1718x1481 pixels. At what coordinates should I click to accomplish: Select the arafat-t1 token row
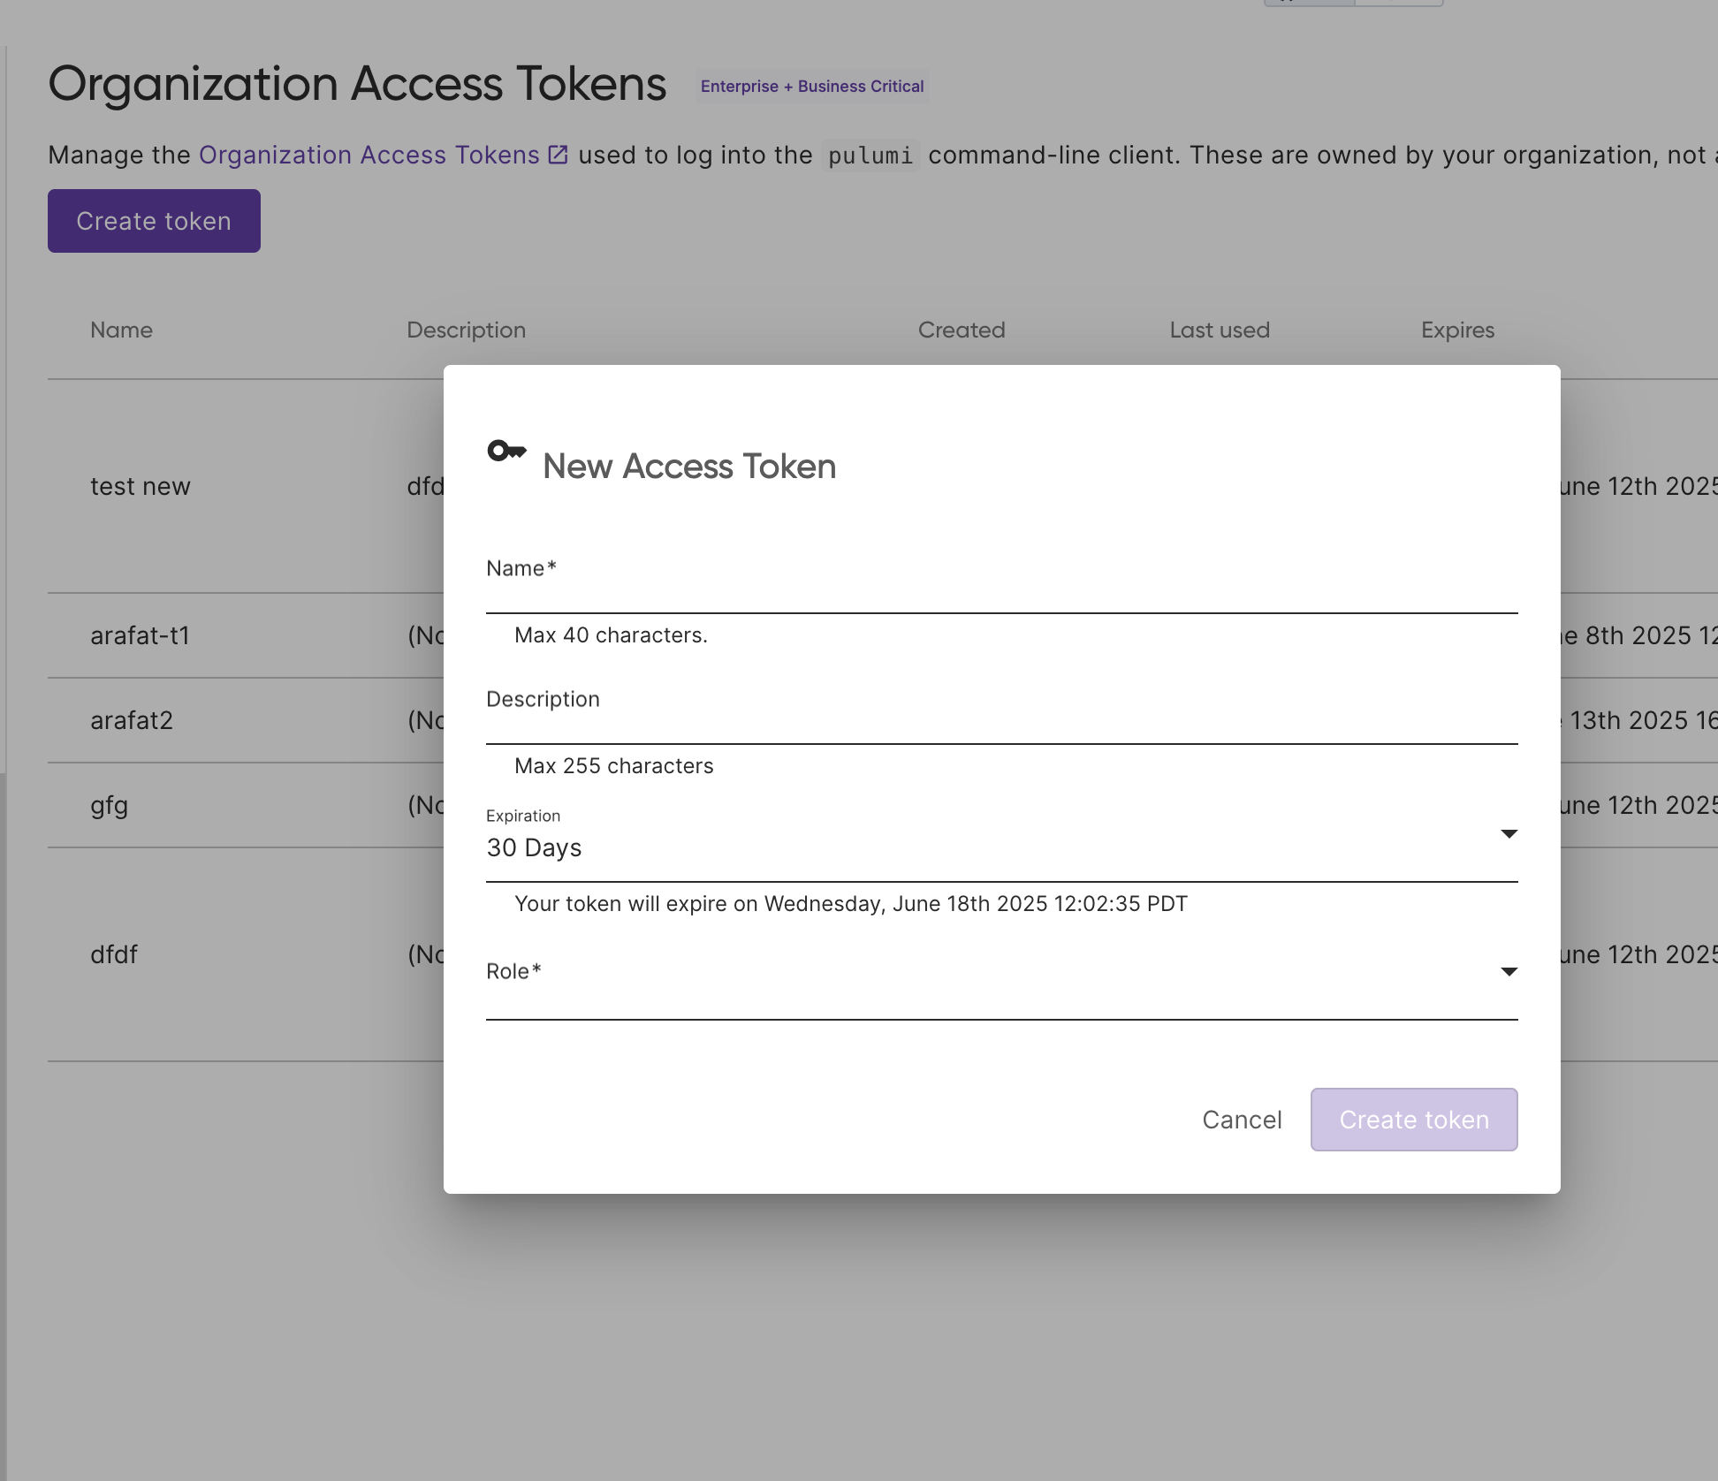(x=140, y=635)
